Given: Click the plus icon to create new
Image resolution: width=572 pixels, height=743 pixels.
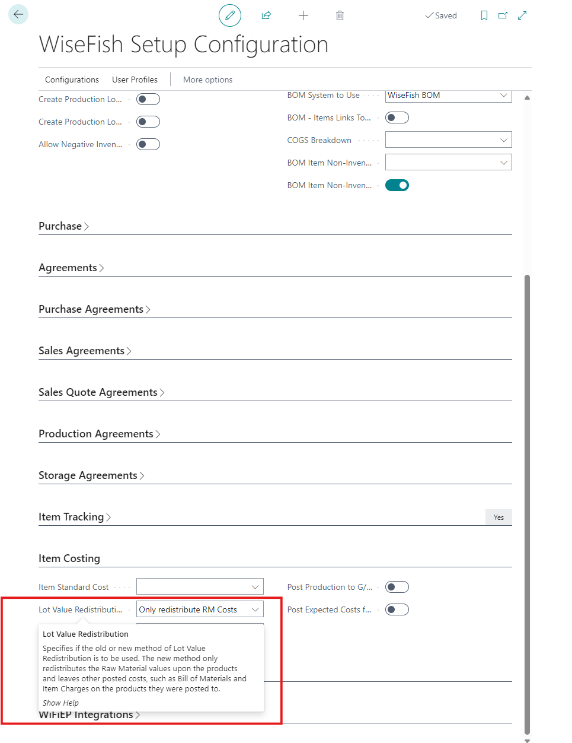Looking at the screenshot, I should (x=303, y=15).
